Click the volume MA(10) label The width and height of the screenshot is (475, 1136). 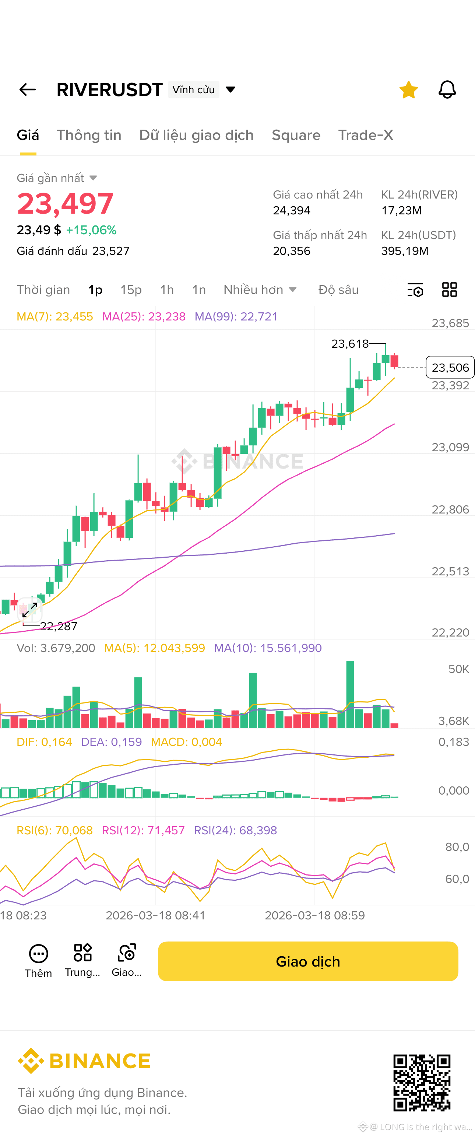268,648
